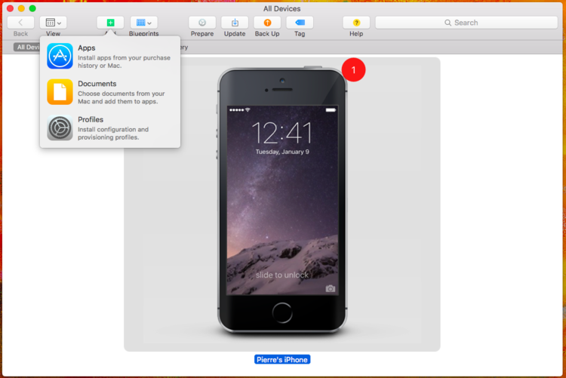Select the iPhone device thumbnail
This screenshot has width=566, height=378.
point(282,204)
